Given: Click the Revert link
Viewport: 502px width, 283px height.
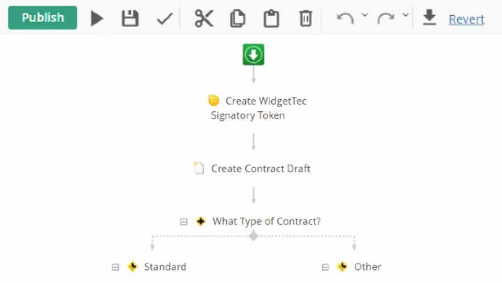Looking at the screenshot, I should point(467,19).
